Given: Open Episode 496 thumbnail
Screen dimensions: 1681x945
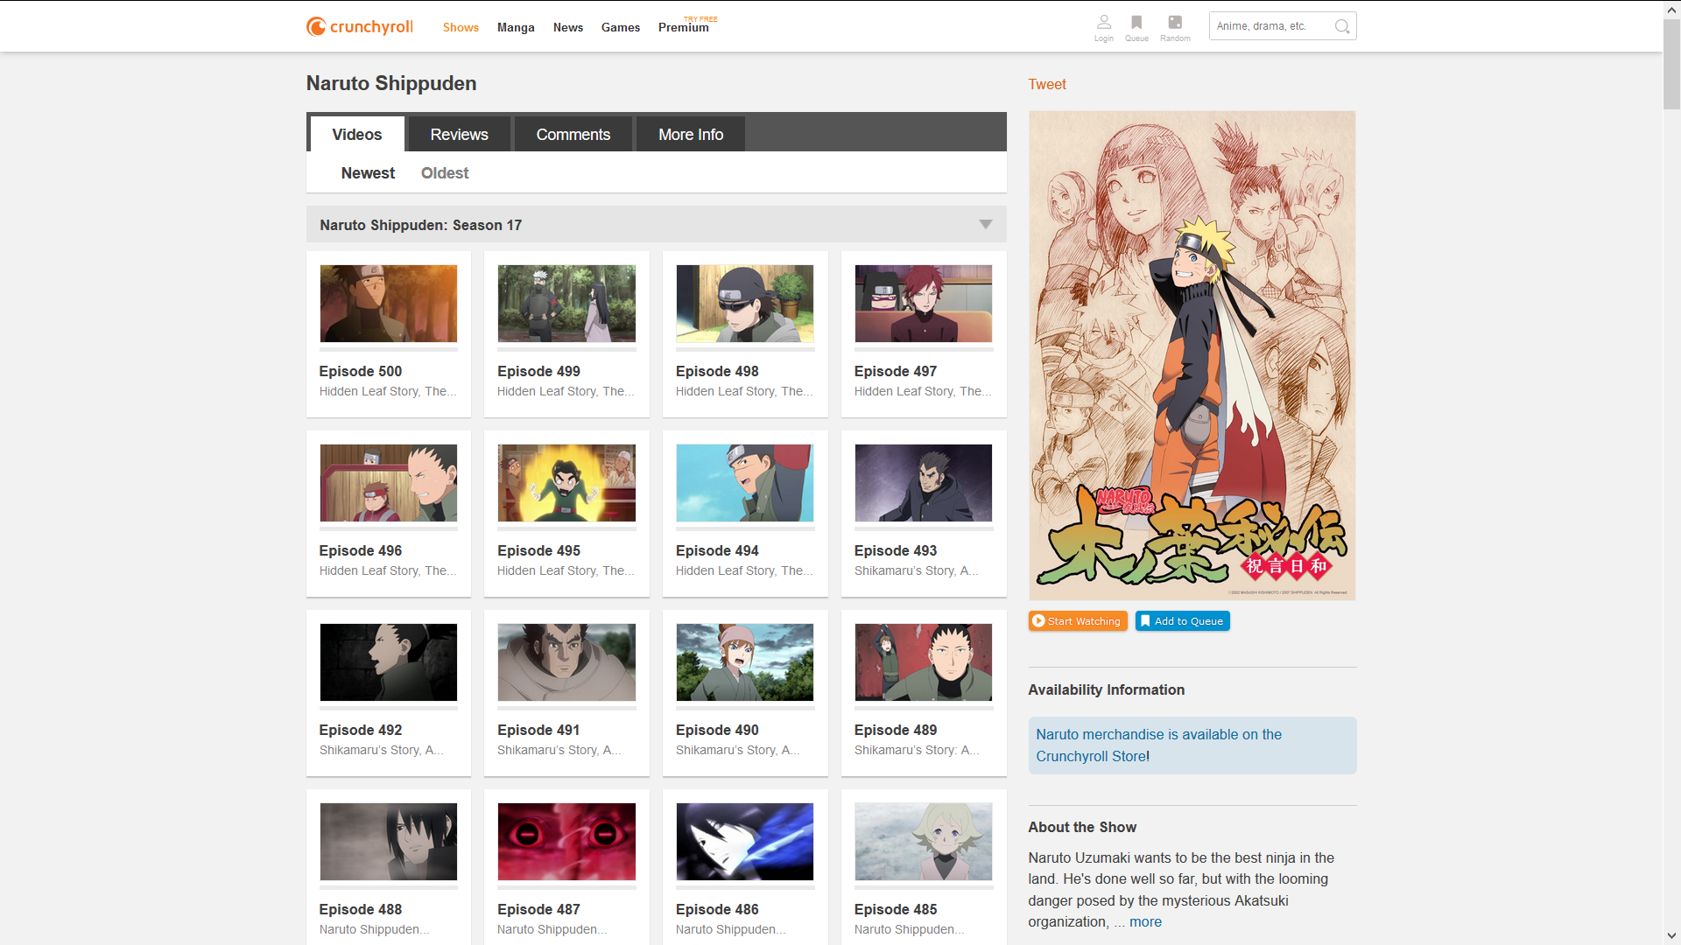Looking at the screenshot, I should tap(389, 483).
